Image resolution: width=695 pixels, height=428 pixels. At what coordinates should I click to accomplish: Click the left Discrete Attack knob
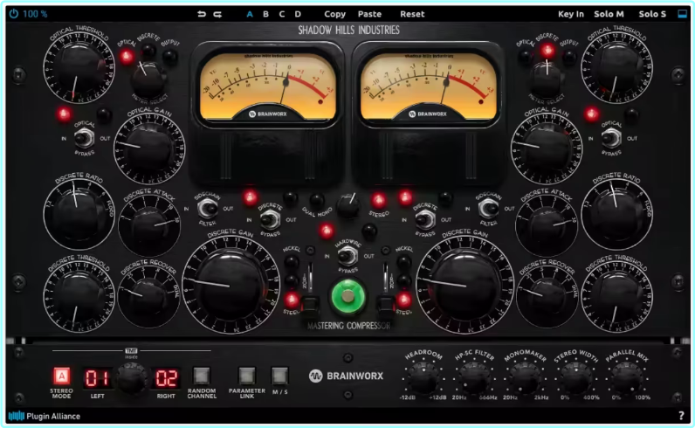(149, 227)
